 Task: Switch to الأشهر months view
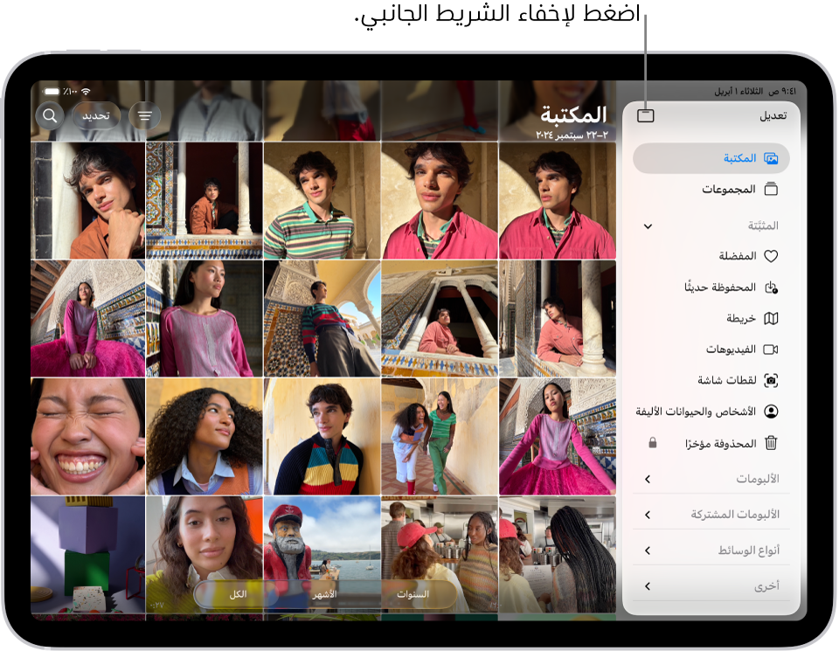click(324, 594)
